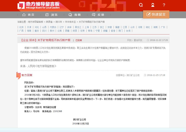
Task: Open the 反馈 navigation item
Action: (101, 15)
